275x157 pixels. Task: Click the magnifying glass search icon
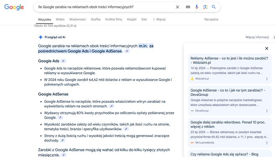pyautogui.click(x=214, y=7)
